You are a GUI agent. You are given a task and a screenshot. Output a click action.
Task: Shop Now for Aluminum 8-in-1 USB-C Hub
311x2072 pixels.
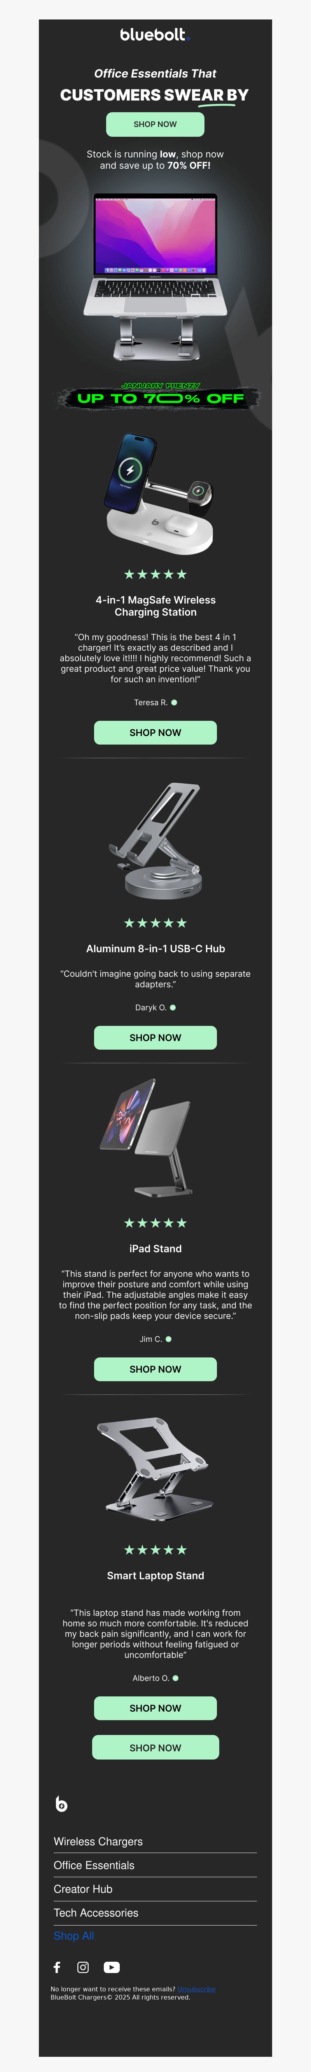tap(155, 1037)
